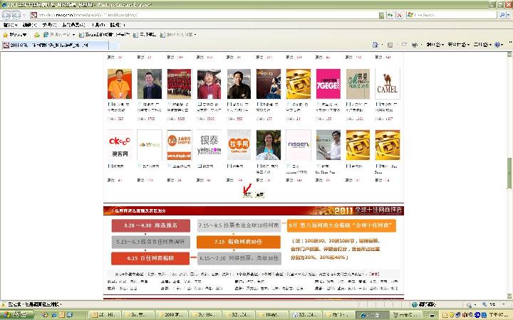Open the search provider dropdown arrow
Image resolution: width=513 pixels, height=320 pixels.
pos(508,15)
